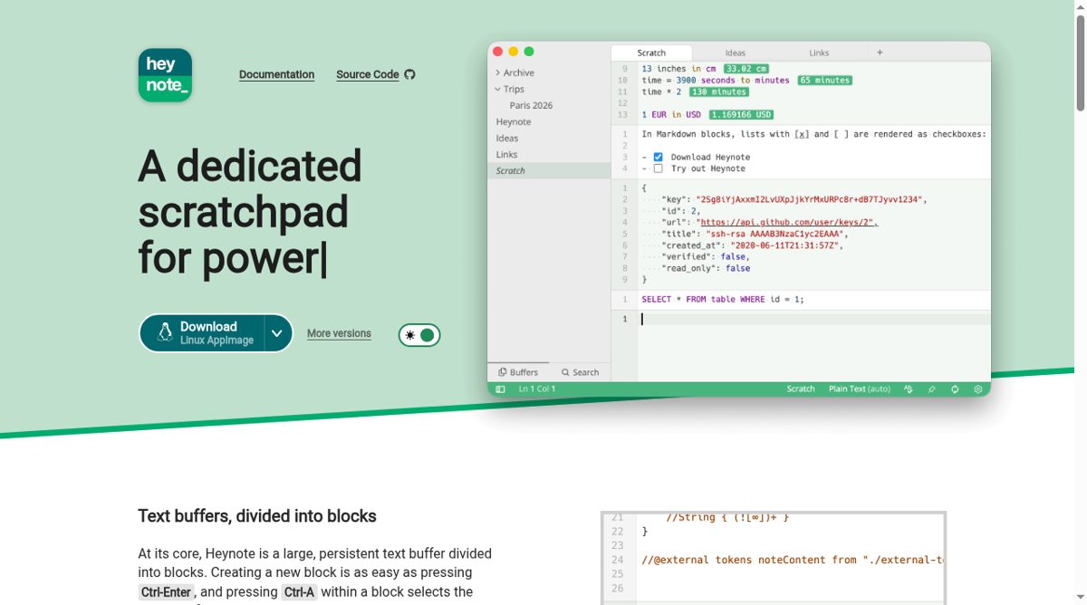Image resolution: width=1087 pixels, height=605 pixels.
Task: Click the "verified": false line
Action: coord(706,256)
